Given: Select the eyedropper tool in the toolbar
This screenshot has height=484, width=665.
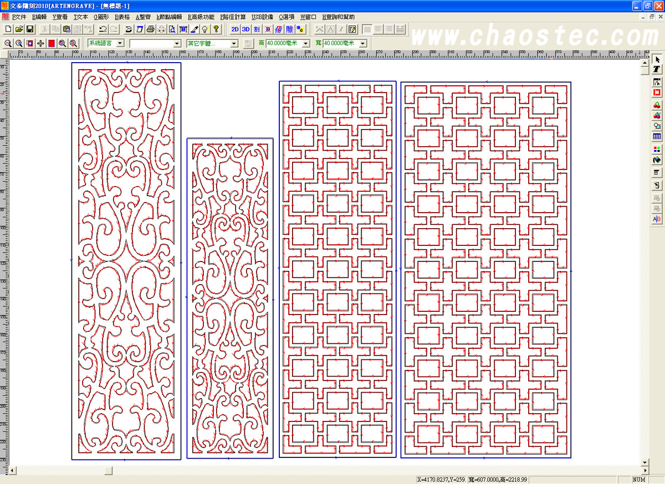Looking at the screenshot, I should (x=195, y=29).
